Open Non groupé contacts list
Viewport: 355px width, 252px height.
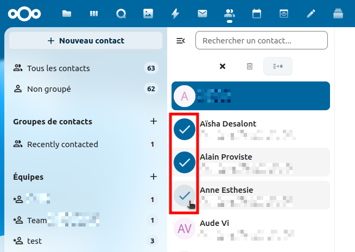(49, 89)
